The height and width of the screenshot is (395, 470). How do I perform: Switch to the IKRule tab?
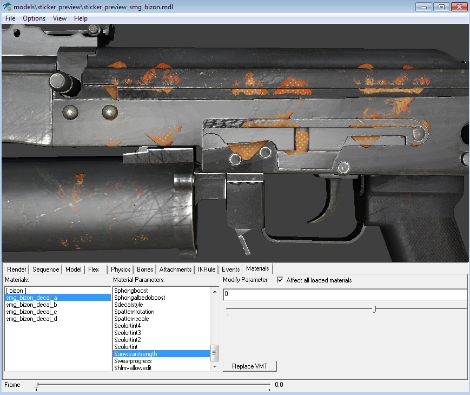point(207,269)
